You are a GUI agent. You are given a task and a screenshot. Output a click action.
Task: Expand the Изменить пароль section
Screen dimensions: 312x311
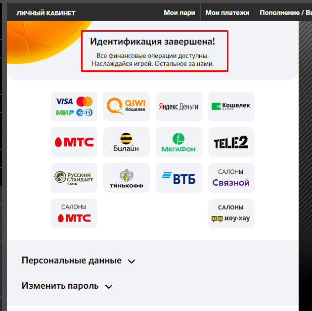tap(67, 286)
